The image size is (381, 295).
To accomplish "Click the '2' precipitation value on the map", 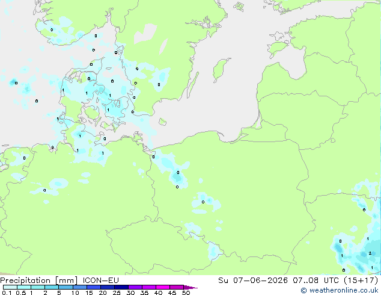I will point(370,253).
